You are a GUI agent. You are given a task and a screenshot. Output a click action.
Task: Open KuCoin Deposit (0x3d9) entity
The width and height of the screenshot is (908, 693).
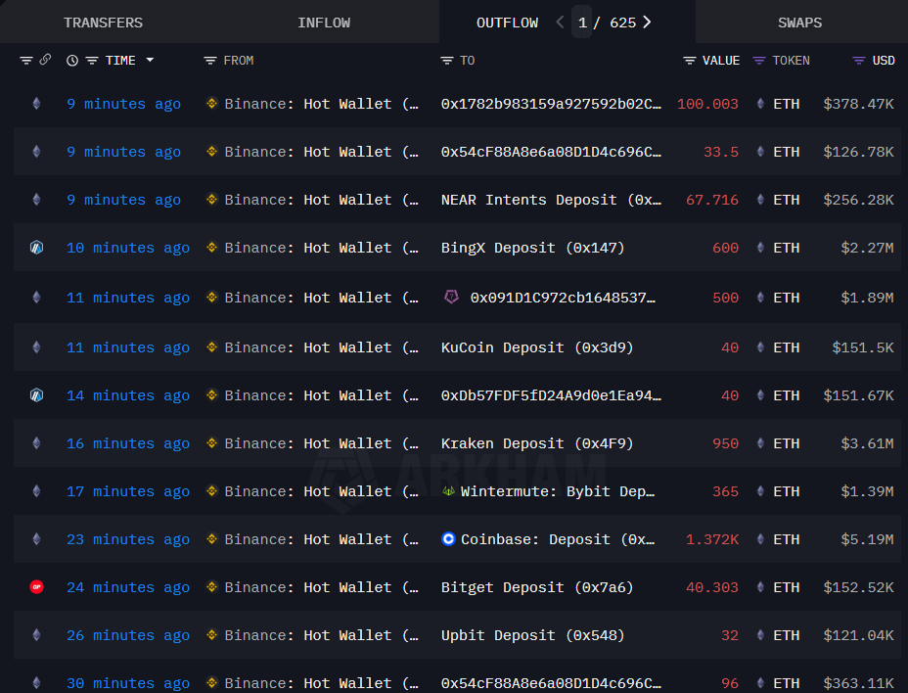pyautogui.click(x=537, y=347)
